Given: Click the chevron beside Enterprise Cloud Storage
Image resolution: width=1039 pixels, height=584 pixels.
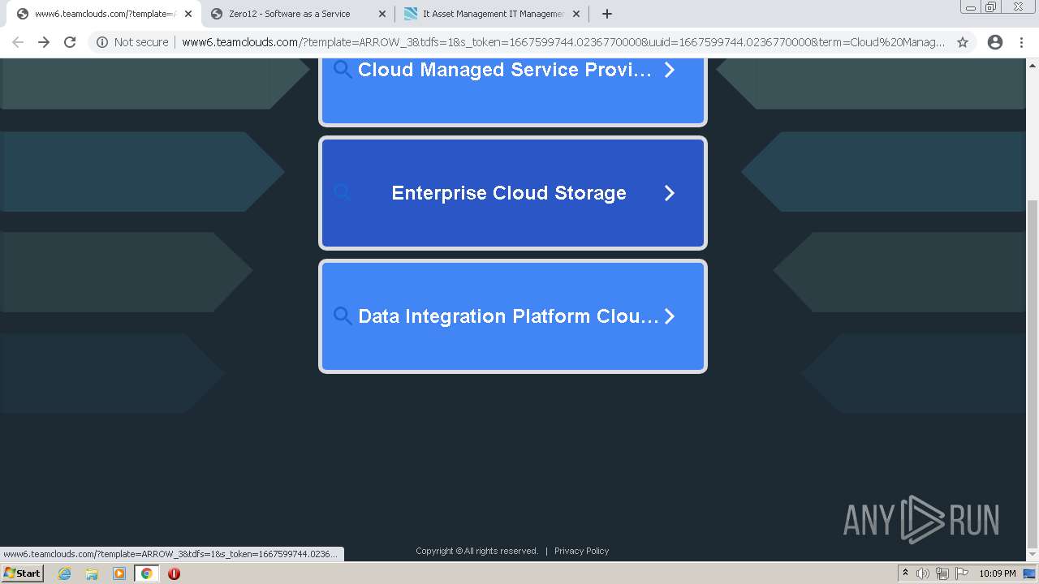Looking at the screenshot, I should (670, 193).
